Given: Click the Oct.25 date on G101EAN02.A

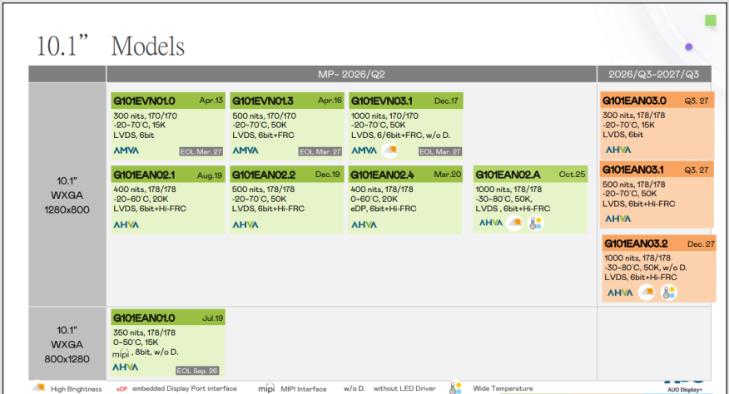Looking at the screenshot, I should click(x=572, y=175).
